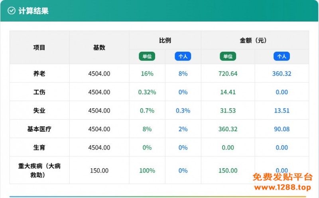
Task: Click the 13.51 personal unemployment amount
Action: point(282,111)
